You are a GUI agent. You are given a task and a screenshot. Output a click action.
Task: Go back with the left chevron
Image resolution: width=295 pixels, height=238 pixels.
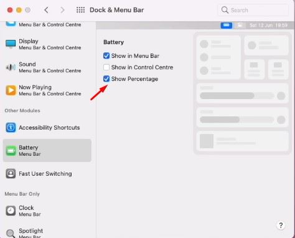coord(47,10)
